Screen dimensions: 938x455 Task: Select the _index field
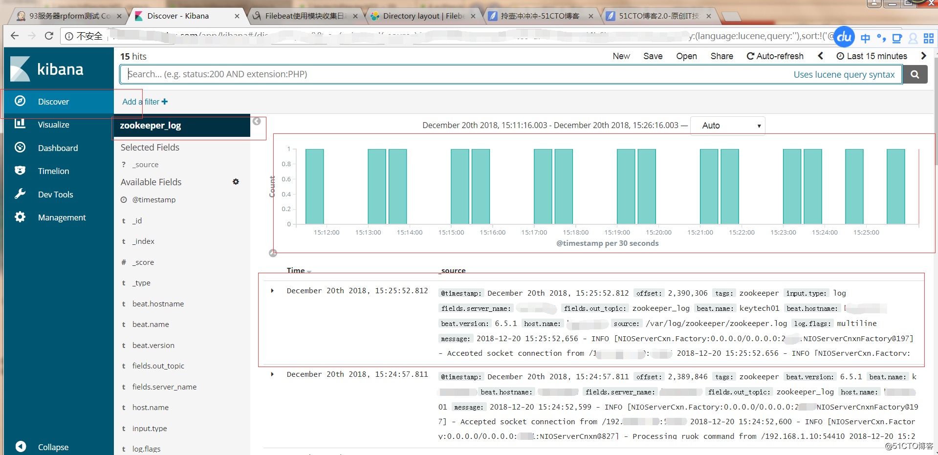click(x=143, y=241)
